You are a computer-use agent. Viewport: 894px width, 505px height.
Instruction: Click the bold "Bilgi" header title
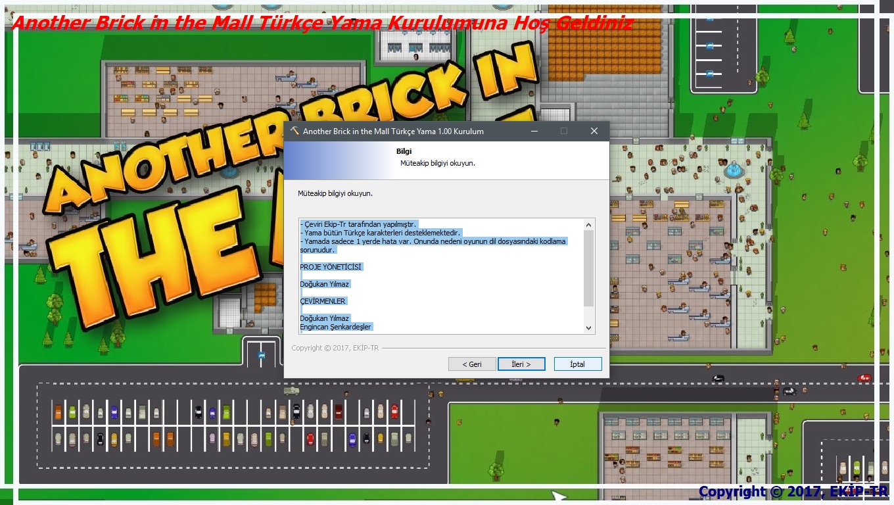404,151
